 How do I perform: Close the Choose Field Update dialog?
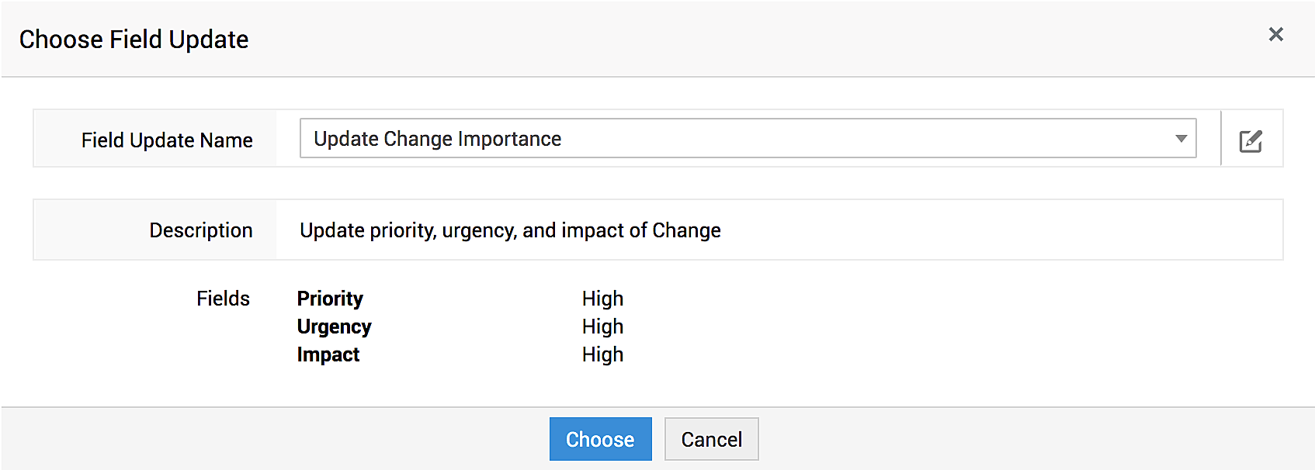(1275, 34)
